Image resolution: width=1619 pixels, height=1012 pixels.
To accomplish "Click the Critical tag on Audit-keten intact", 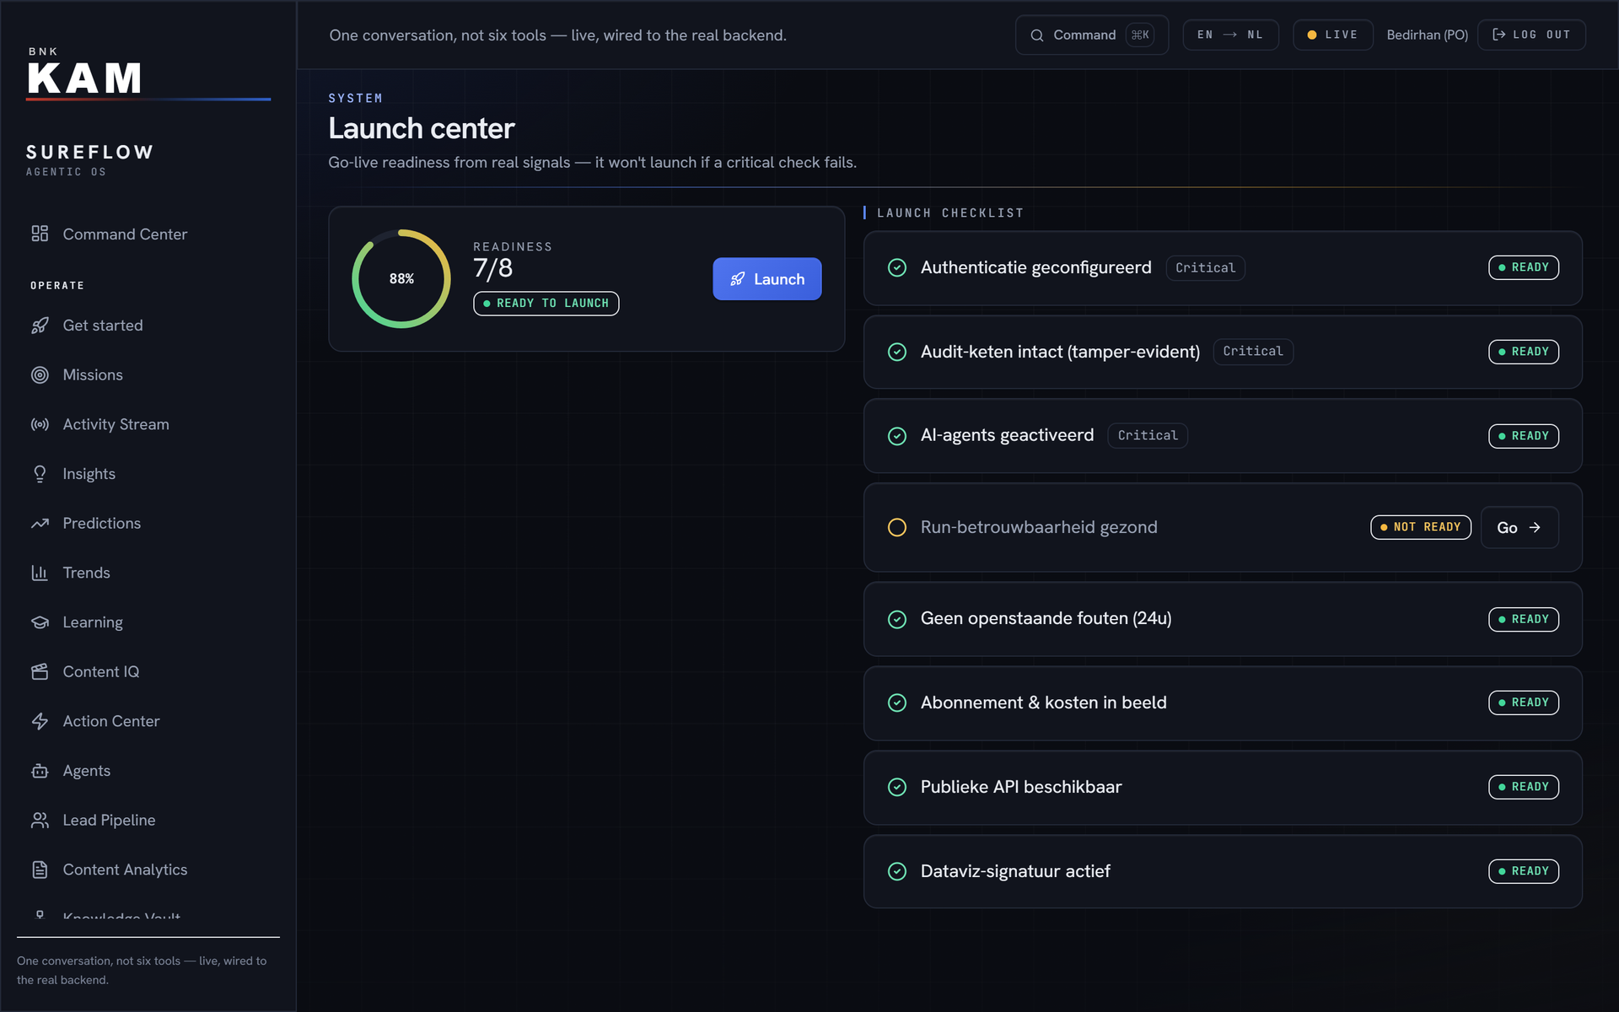I will [x=1253, y=352].
